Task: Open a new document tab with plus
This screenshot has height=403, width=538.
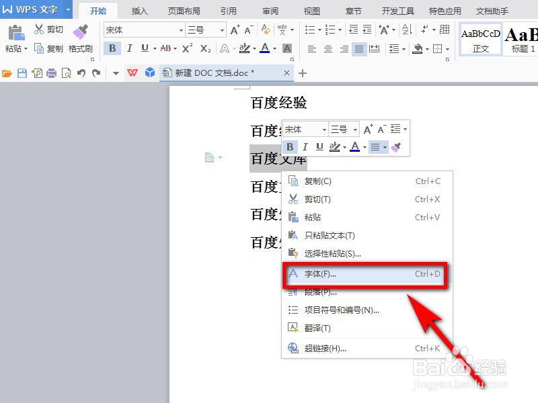Action: click(x=302, y=73)
